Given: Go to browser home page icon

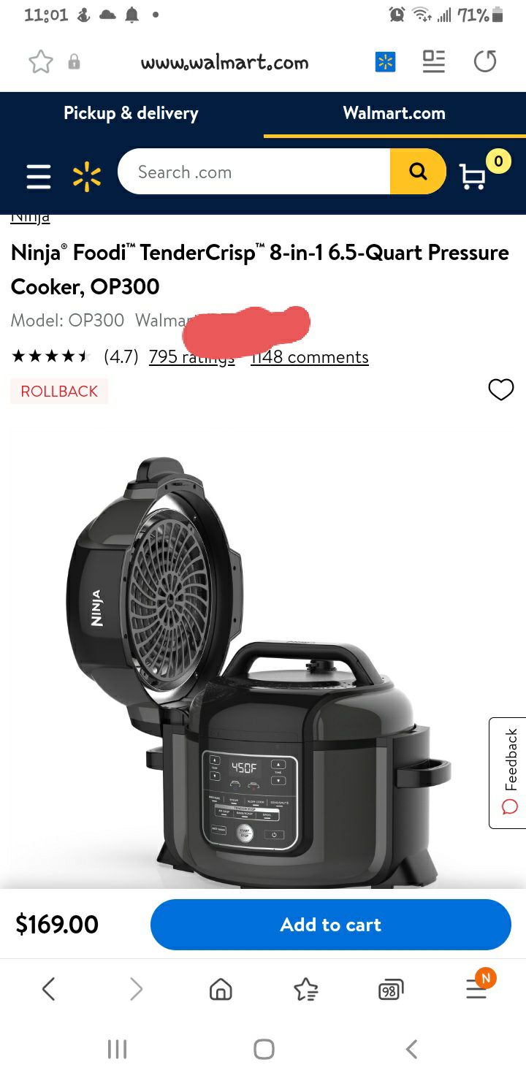Looking at the screenshot, I should click(221, 990).
